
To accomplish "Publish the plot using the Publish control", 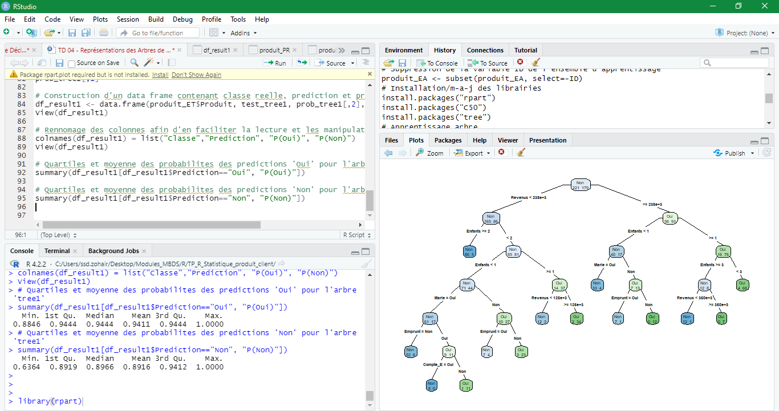I will coord(733,153).
